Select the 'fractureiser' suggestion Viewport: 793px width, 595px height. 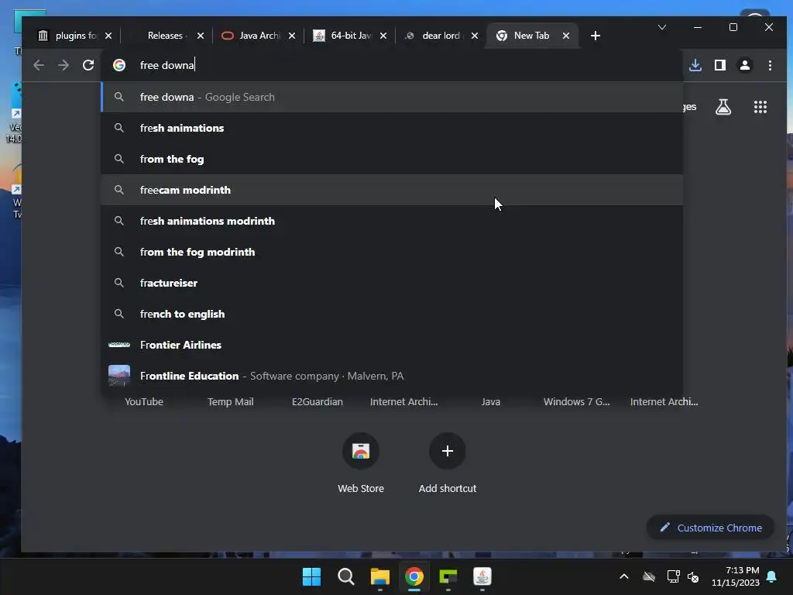coord(392,283)
